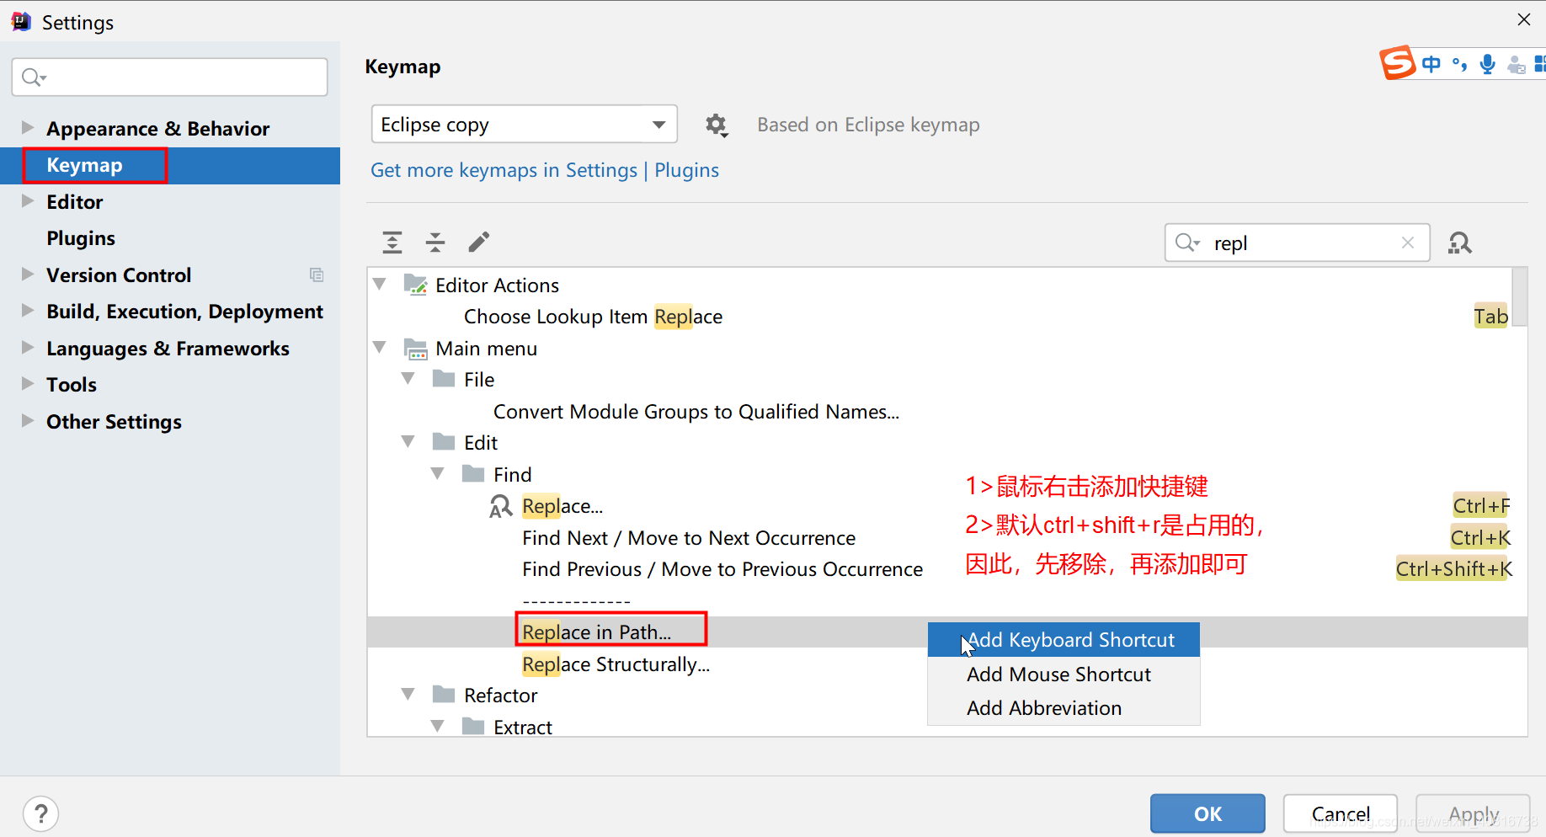
Task: Expand the Languages & Frameworks section
Action: point(28,348)
